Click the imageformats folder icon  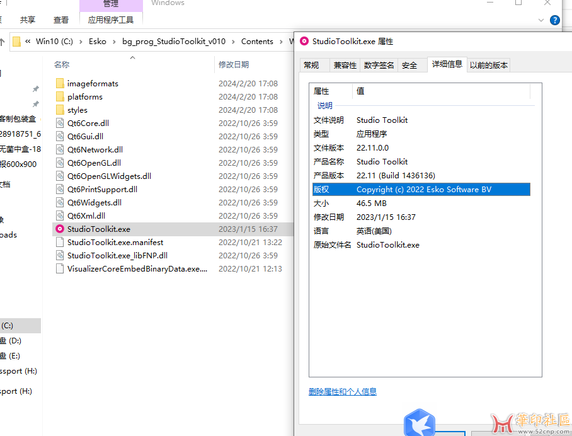[60, 84]
